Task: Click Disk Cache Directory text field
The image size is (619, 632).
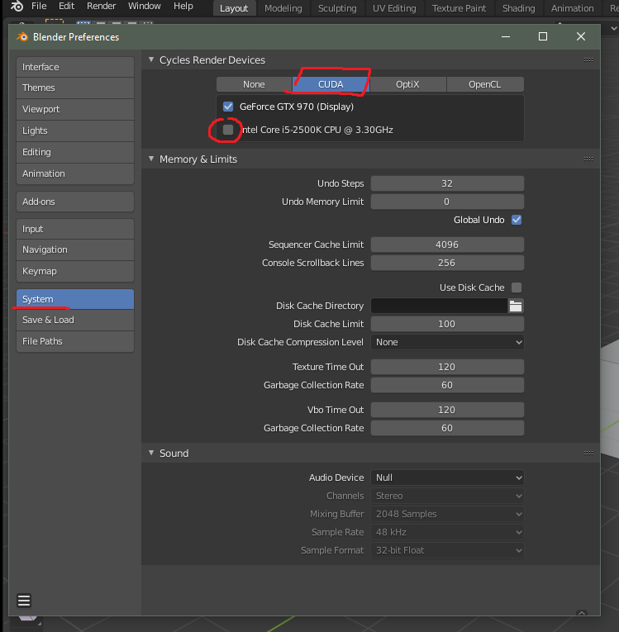Action: coord(439,306)
